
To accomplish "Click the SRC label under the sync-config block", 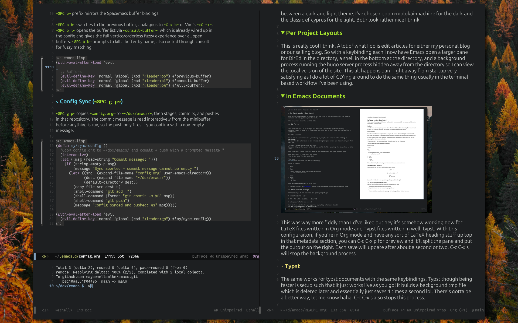I will (x=59, y=224).
